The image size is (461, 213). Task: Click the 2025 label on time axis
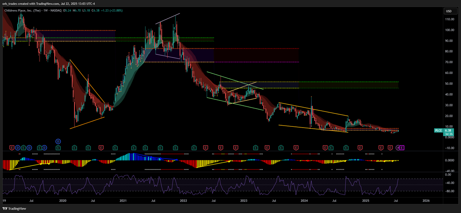(x=365, y=200)
